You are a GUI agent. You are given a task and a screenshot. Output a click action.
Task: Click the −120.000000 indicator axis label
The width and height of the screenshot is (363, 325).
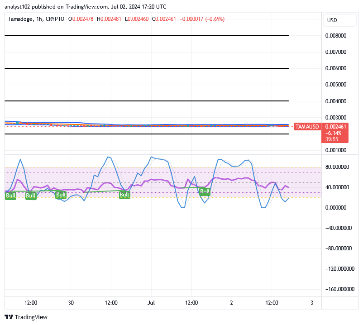(339, 269)
